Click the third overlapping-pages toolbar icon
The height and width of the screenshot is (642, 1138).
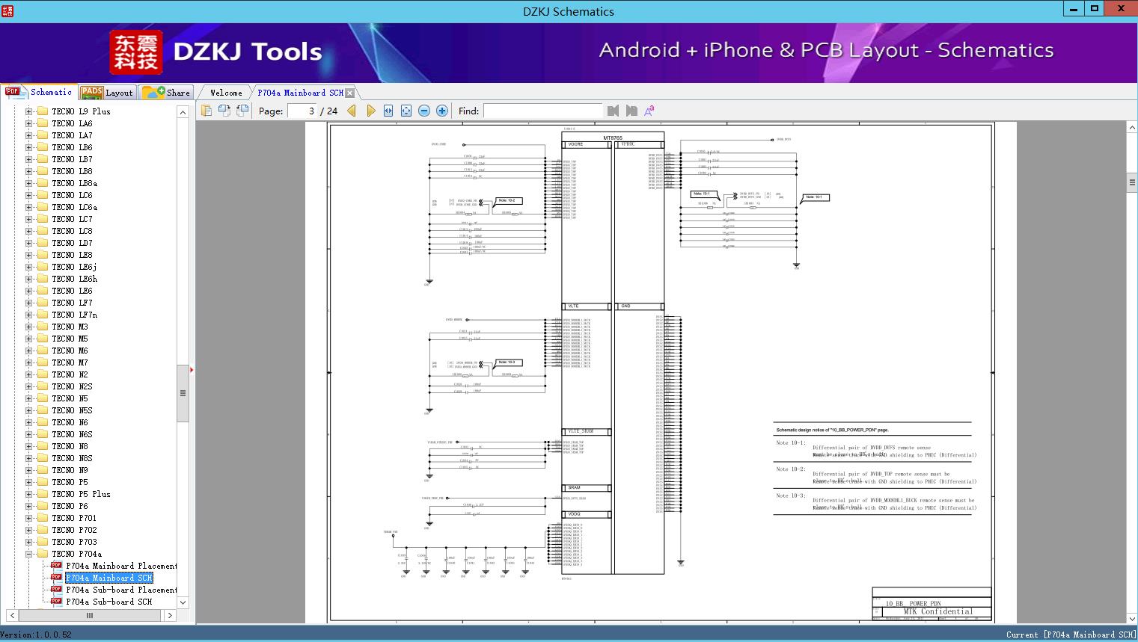pyautogui.click(x=242, y=111)
